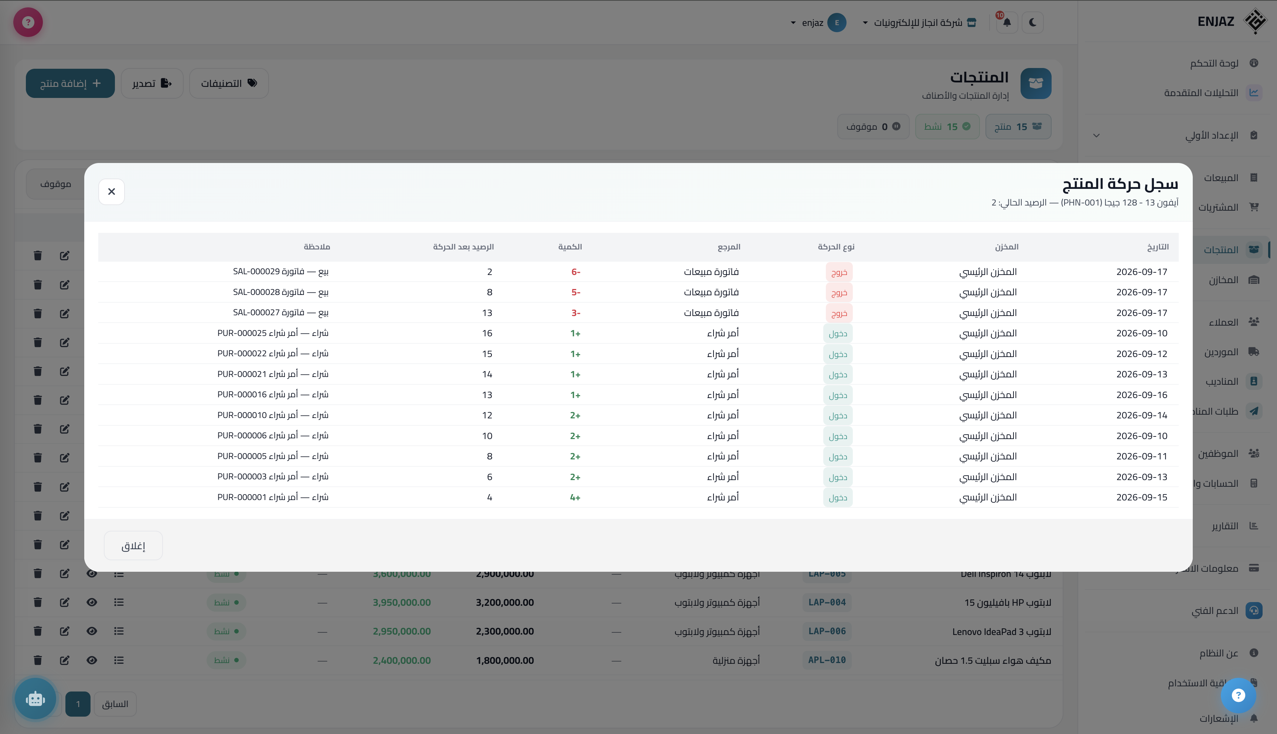Viewport: 1277px width, 734px height.
Task: Select موقوف filter tab above products table
Action: coord(55,184)
